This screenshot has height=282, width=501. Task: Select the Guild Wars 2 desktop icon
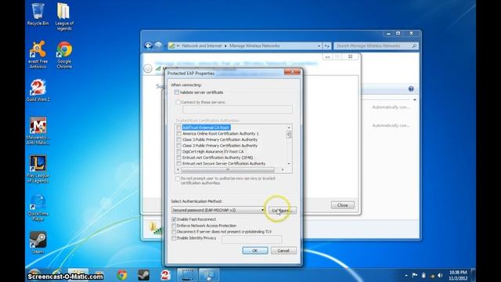coord(38,90)
